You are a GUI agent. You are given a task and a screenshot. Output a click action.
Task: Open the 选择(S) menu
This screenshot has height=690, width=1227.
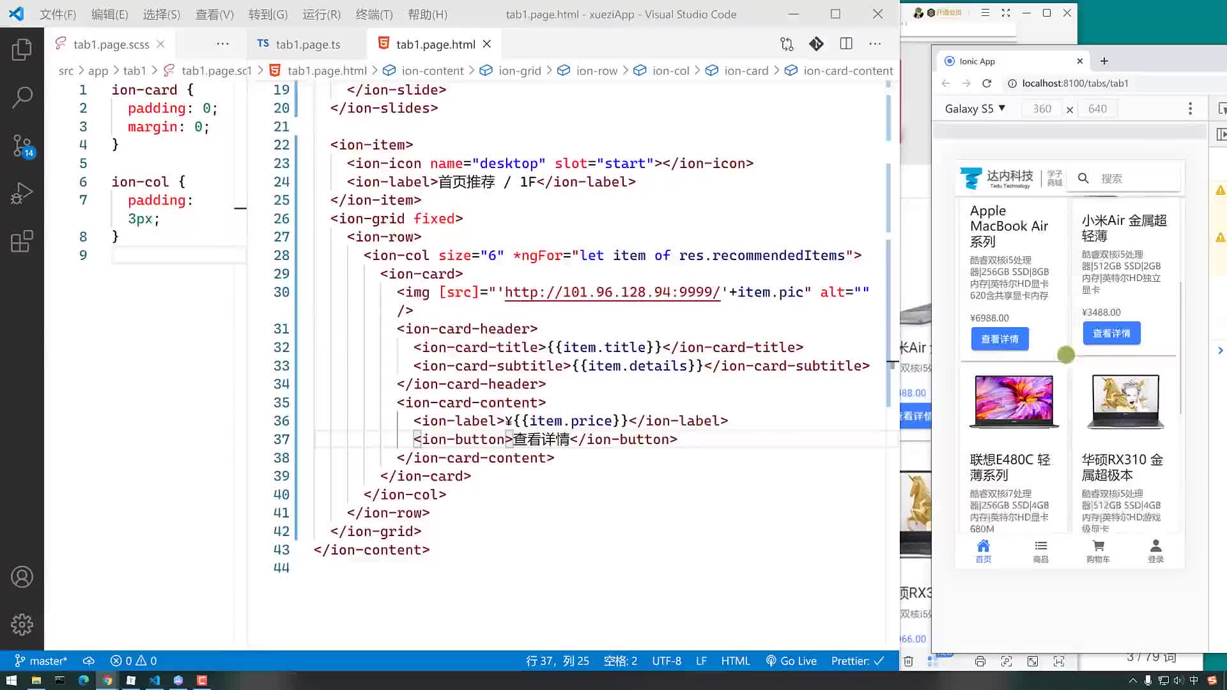[x=161, y=14]
